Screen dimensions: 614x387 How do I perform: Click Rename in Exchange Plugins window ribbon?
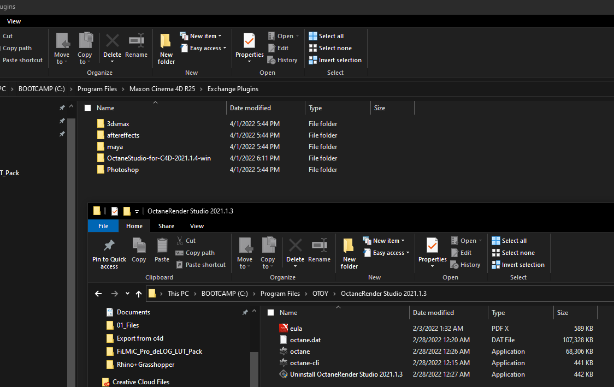(x=136, y=45)
